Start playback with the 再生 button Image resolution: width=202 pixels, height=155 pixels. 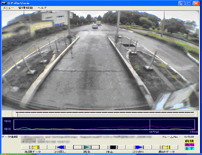86,147
